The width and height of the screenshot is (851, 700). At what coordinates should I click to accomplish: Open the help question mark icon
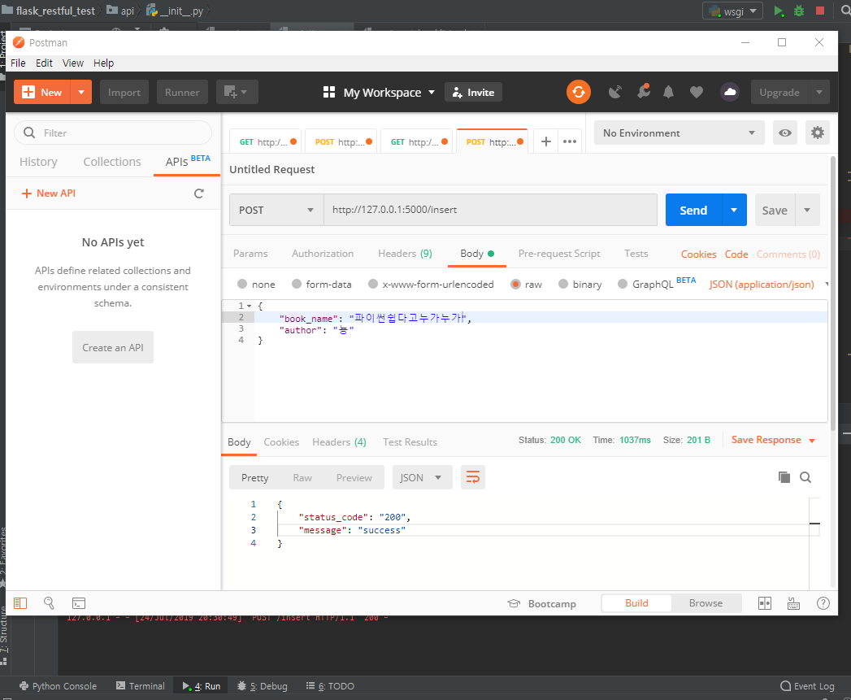(823, 603)
